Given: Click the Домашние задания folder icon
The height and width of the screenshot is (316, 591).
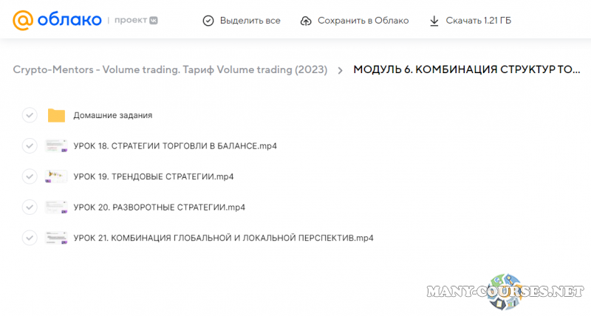Looking at the screenshot, I should [x=56, y=115].
